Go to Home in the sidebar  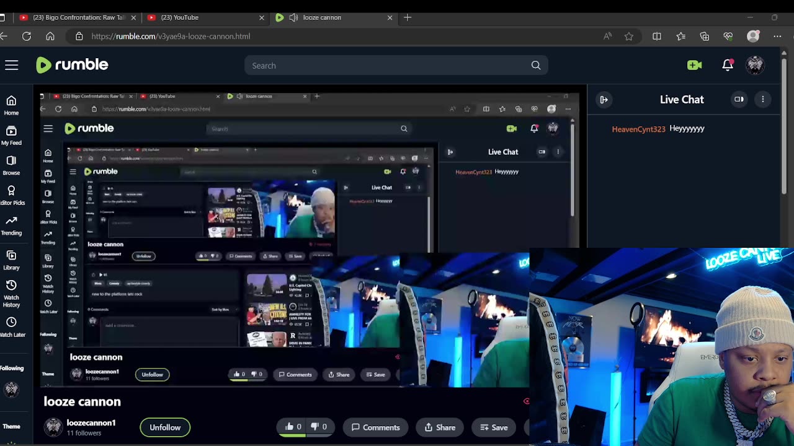point(11,105)
